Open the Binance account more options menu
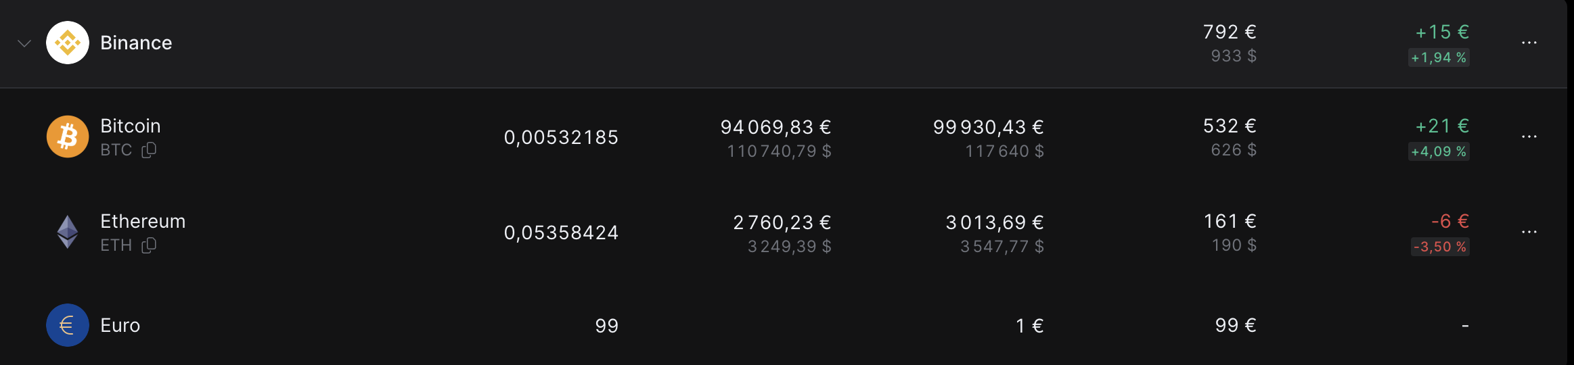Image resolution: width=1574 pixels, height=365 pixels. [1529, 43]
